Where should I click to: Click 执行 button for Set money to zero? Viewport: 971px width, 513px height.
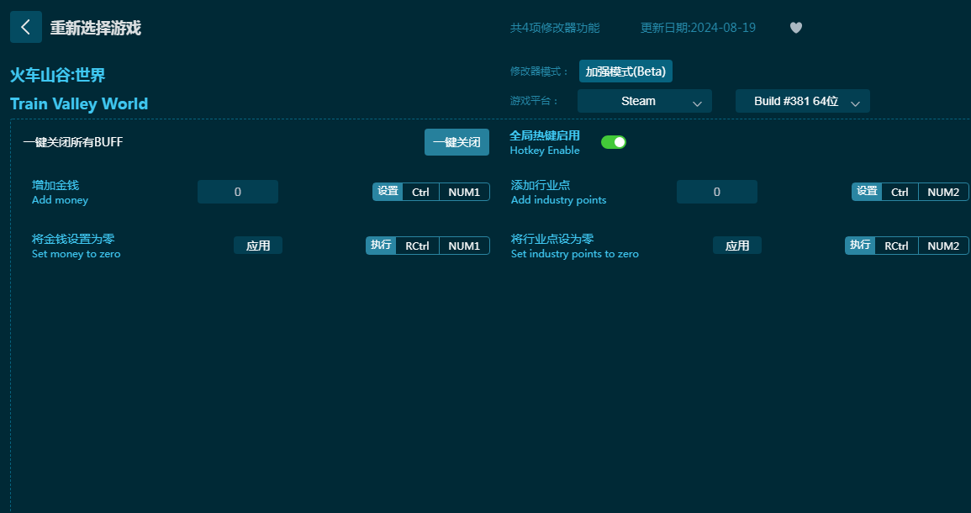381,246
